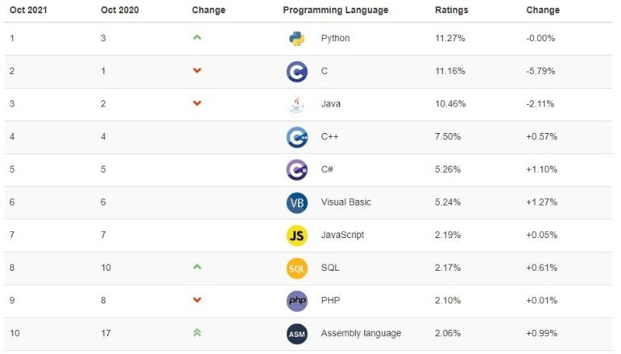Click the green up arrow in Python row
Viewport: 621px width, 354px height.
coord(197,37)
